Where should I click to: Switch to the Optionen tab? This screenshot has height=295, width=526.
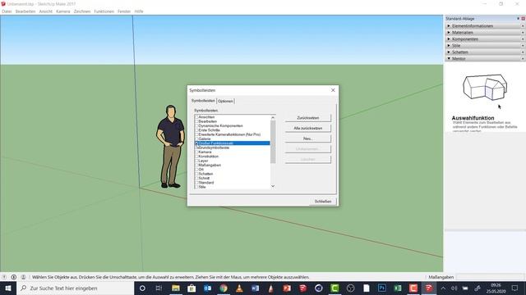click(x=225, y=101)
